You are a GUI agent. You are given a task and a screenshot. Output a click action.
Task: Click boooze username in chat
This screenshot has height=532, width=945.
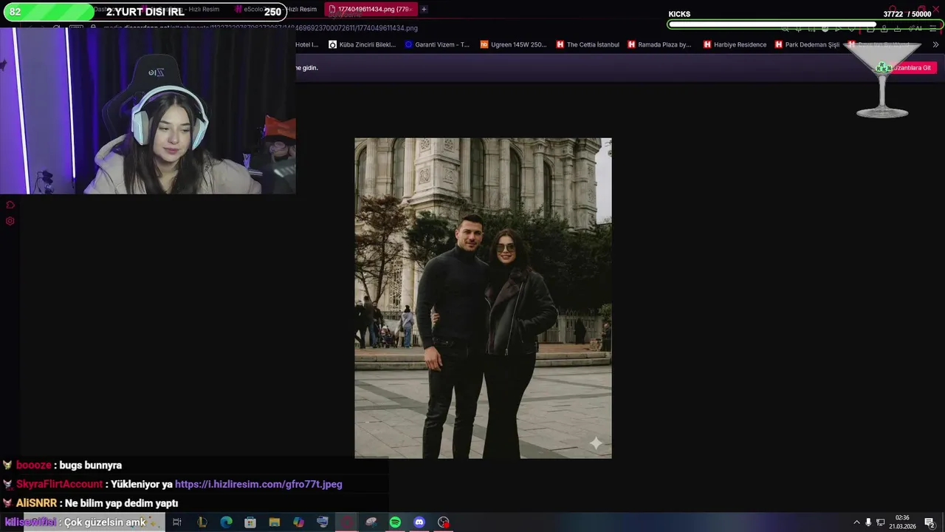pyautogui.click(x=33, y=465)
